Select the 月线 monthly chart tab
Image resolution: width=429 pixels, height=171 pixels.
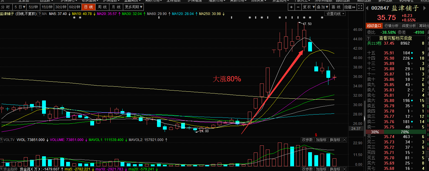point(116,7)
